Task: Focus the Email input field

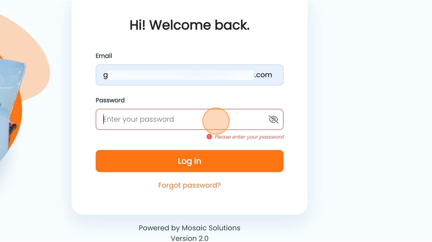Action: tap(189, 75)
